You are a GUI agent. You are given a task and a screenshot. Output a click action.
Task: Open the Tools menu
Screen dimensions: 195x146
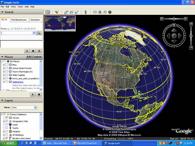pos(20,7)
